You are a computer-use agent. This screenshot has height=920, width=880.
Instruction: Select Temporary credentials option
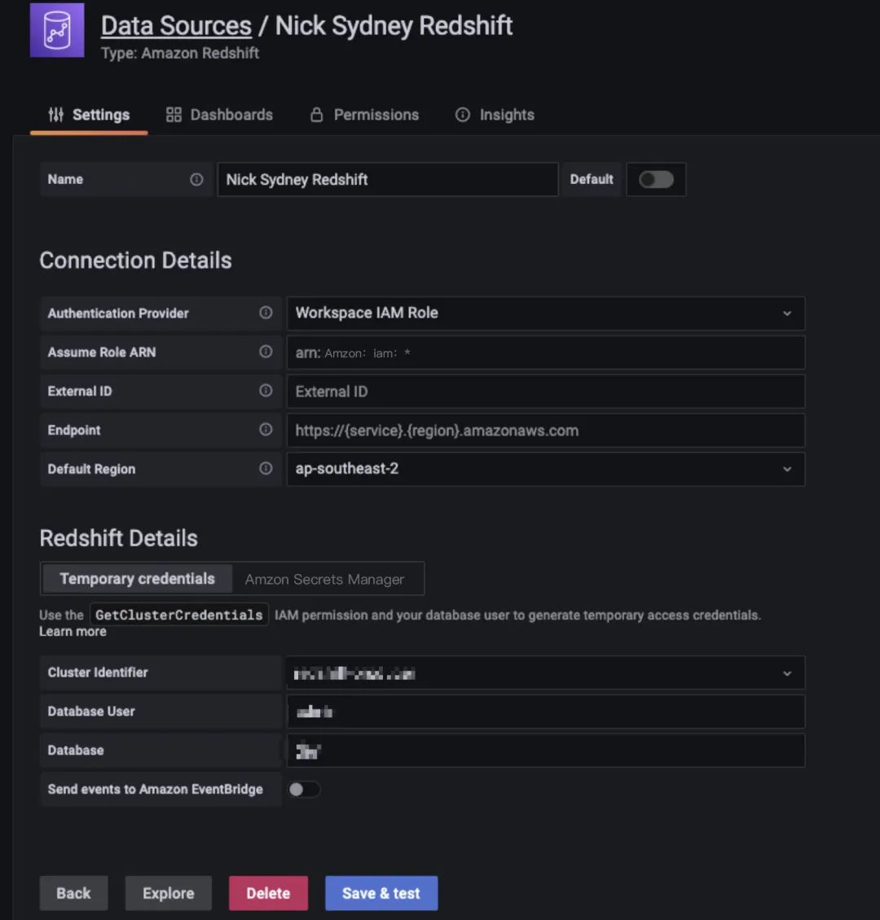(x=138, y=579)
